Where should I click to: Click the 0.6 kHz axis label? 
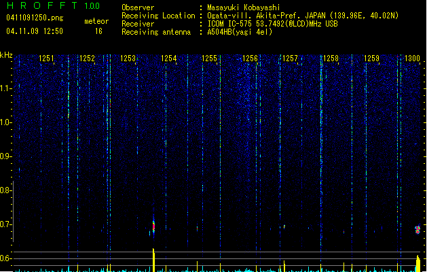6,258
